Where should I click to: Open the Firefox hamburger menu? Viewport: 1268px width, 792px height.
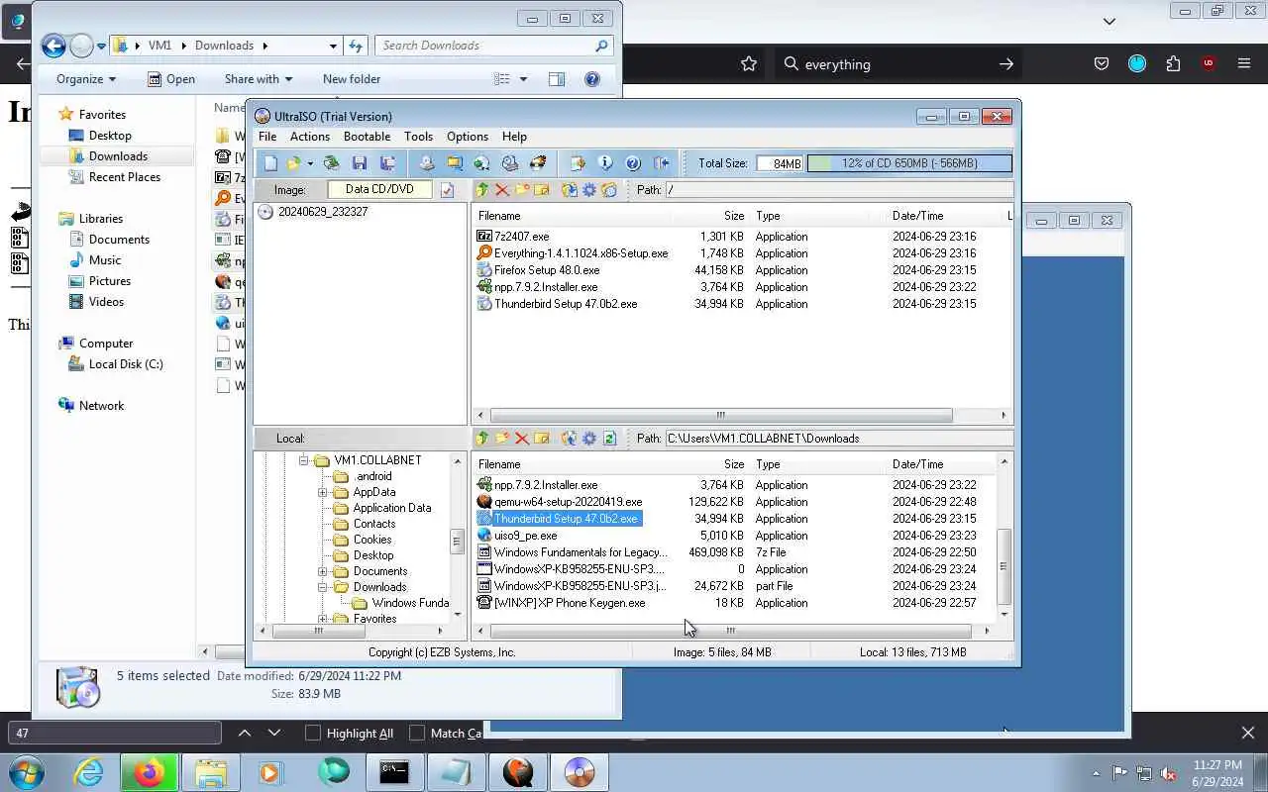click(1244, 63)
